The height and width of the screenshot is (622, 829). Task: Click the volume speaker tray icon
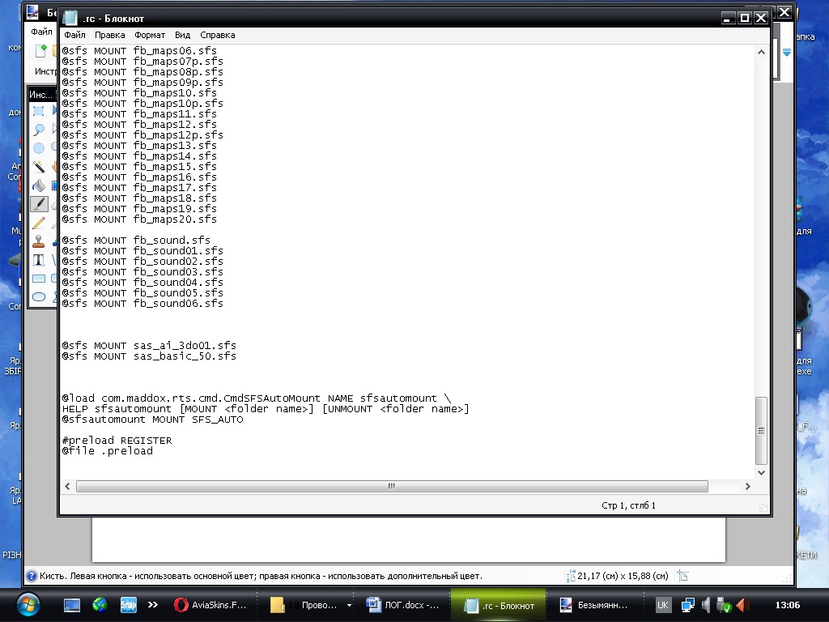click(706, 605)
